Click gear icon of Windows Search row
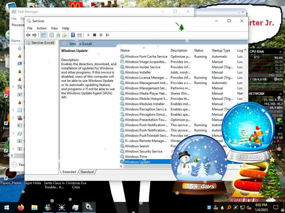 point(122,146)
